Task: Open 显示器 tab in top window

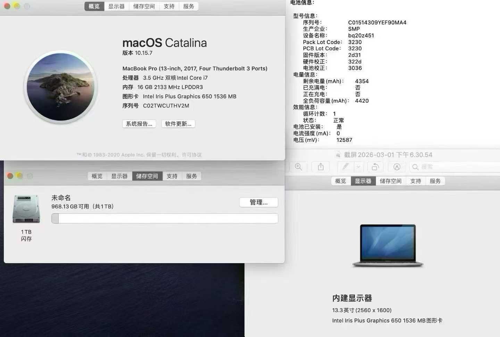Action: click(116, 6)
